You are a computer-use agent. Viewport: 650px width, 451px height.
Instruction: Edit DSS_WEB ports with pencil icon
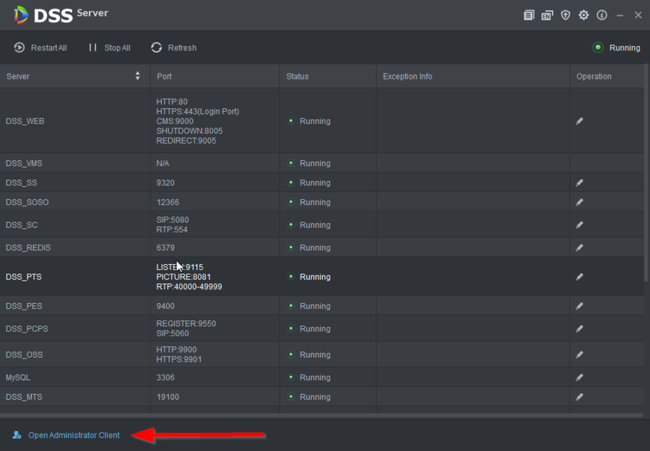(x=579, y=121)
